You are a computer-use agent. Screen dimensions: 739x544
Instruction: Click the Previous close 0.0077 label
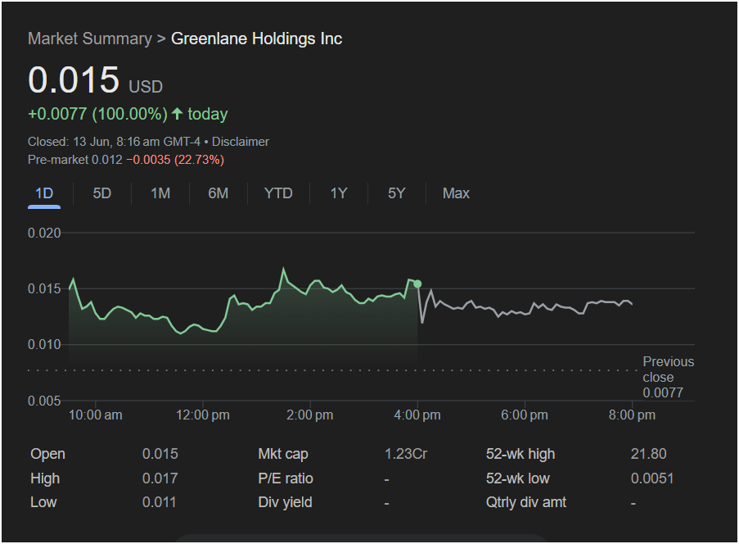point(669,377)
